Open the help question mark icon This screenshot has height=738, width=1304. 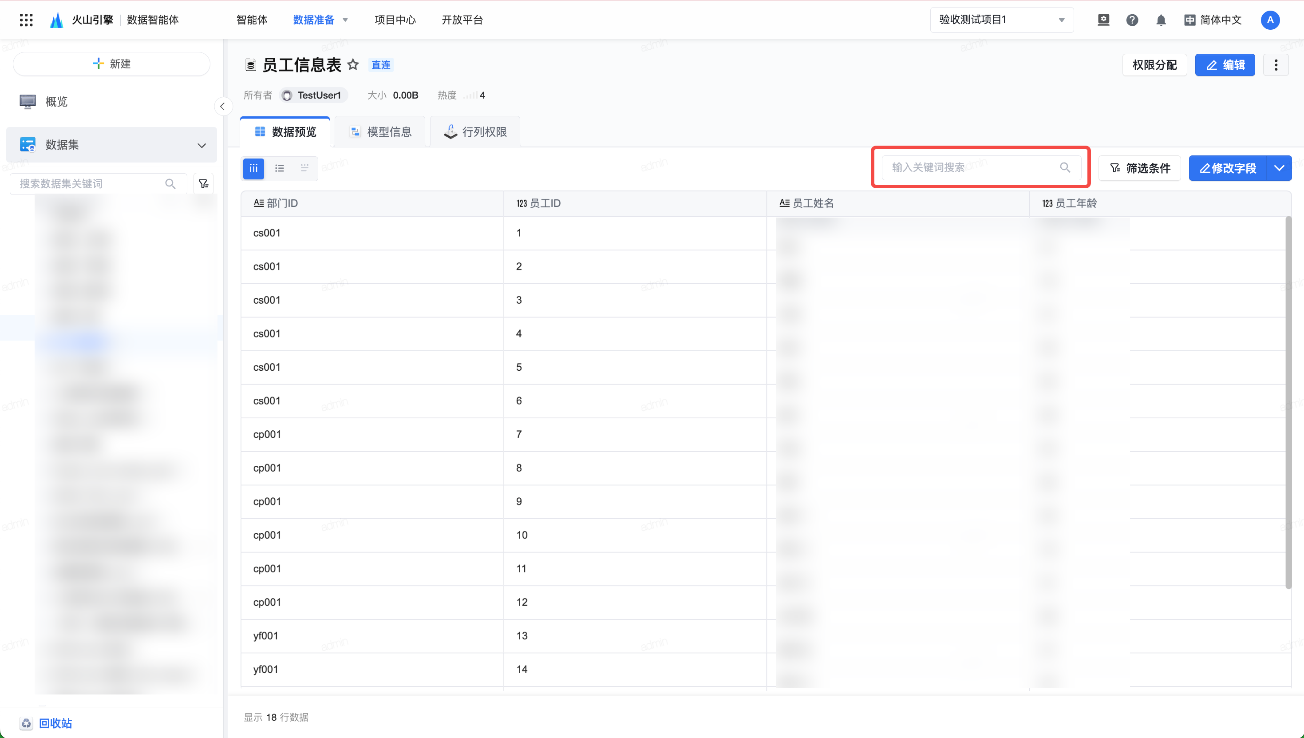1132,20
